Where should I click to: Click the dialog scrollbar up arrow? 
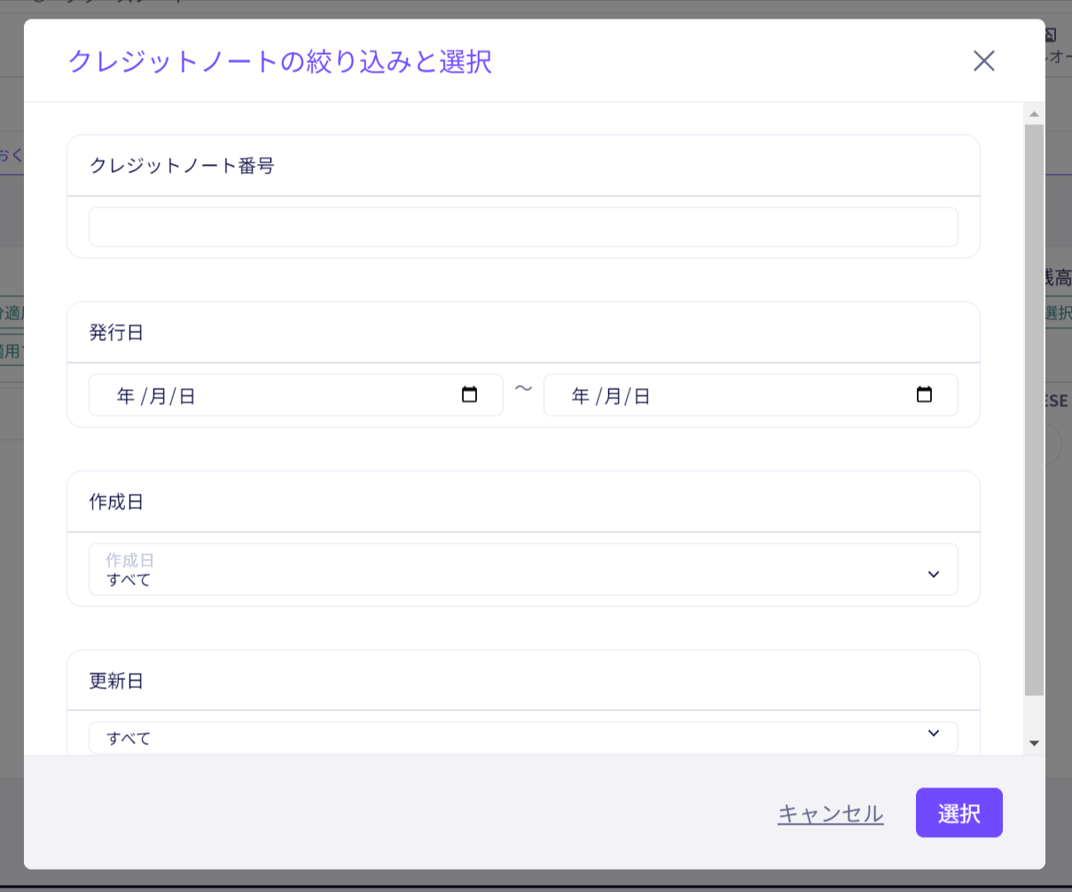coord(1034,114)
